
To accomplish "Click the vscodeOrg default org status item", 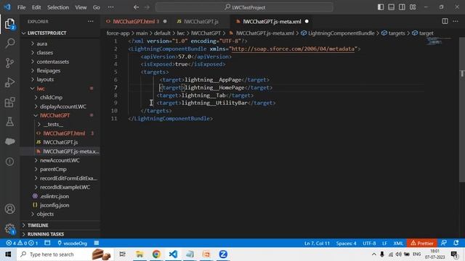I will pyautogui.click(x=73, y=243).
